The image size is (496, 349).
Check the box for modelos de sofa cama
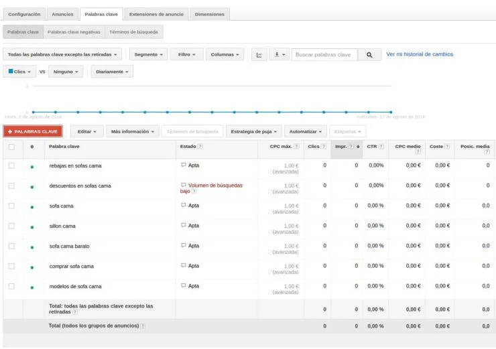tap(11, 287)
